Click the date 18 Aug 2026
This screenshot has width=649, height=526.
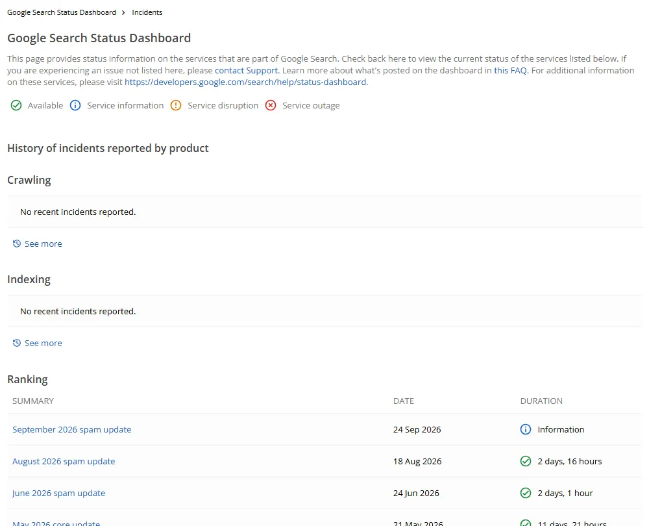[417, 461]
